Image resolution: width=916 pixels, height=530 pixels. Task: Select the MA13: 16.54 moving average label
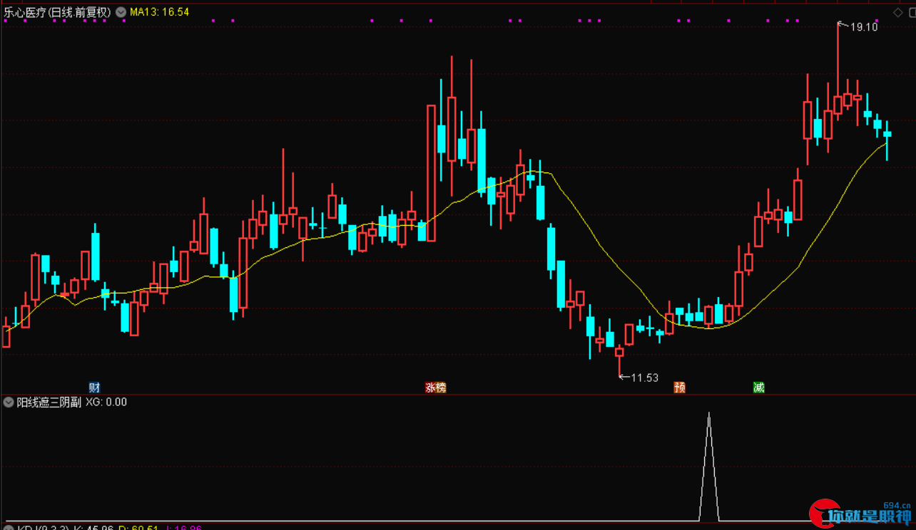click(x=159, y=12)
